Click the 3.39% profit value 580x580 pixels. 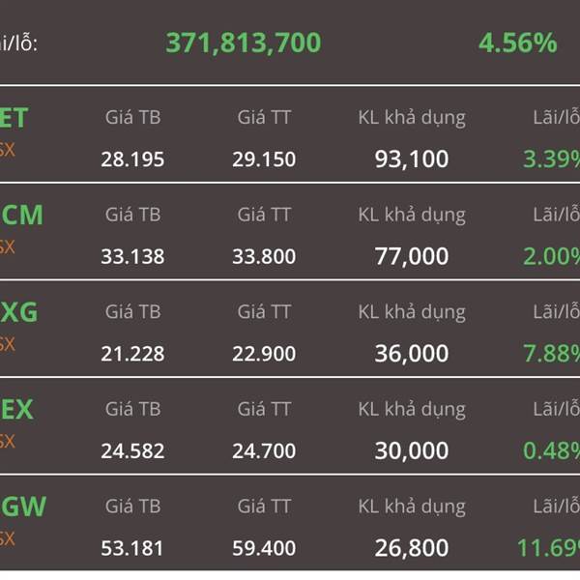click(551, 159)
